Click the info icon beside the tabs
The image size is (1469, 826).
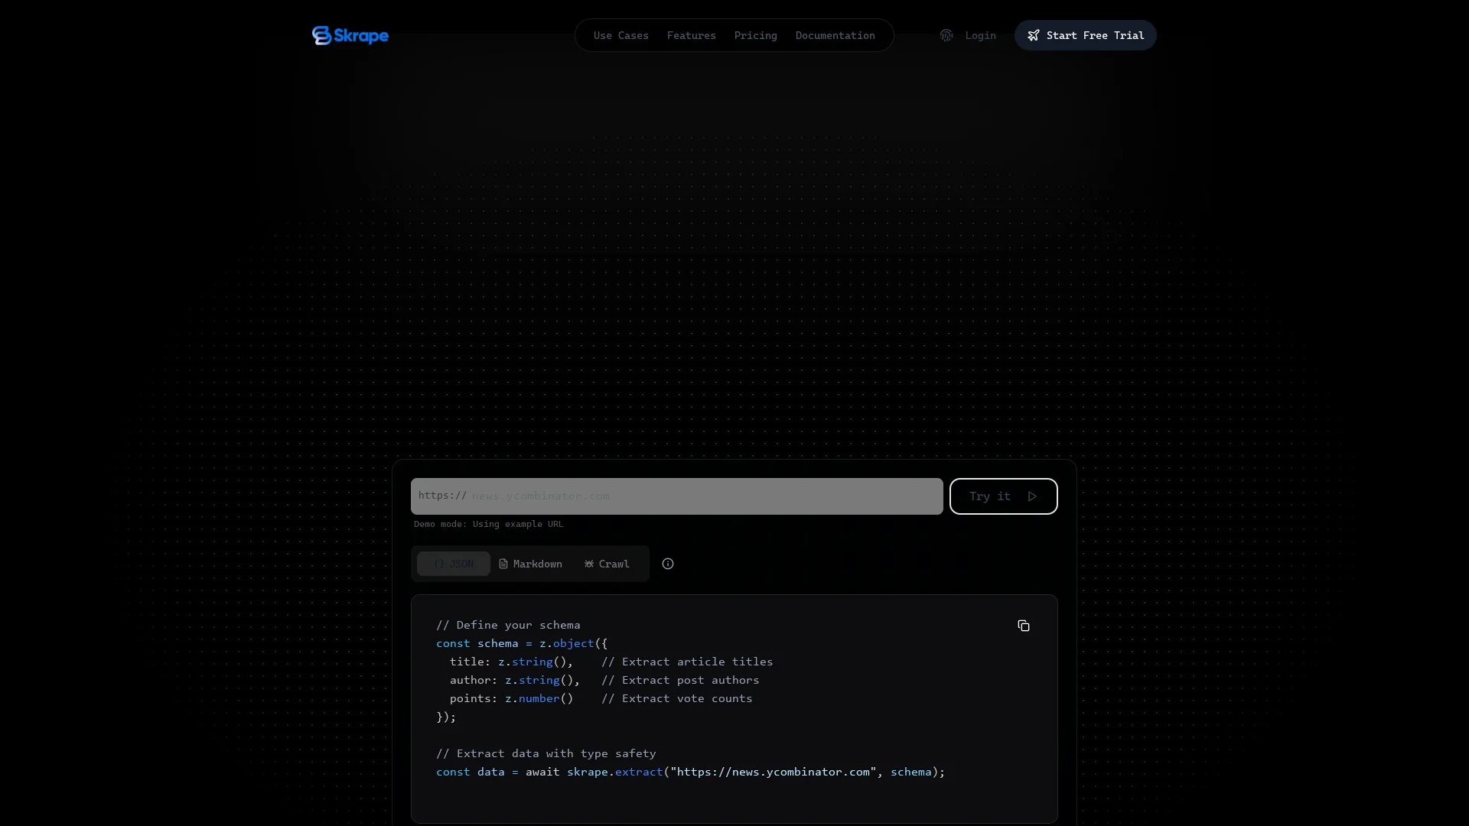pos(668,564)
